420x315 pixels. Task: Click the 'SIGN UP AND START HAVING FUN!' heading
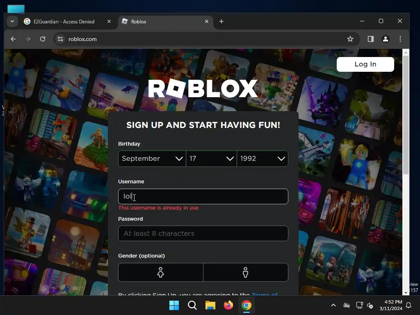[203, 125]
